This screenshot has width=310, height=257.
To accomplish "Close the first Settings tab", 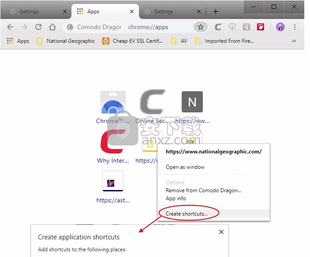I will point(65,11).
